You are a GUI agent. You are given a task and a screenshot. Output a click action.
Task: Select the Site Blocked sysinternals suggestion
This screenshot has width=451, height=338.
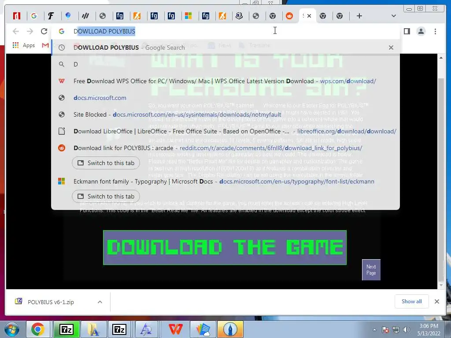tap(225, 114)
